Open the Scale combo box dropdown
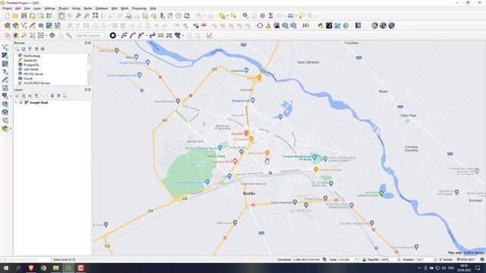This screenshot has width=486, height=273. [x=357, y=259]
